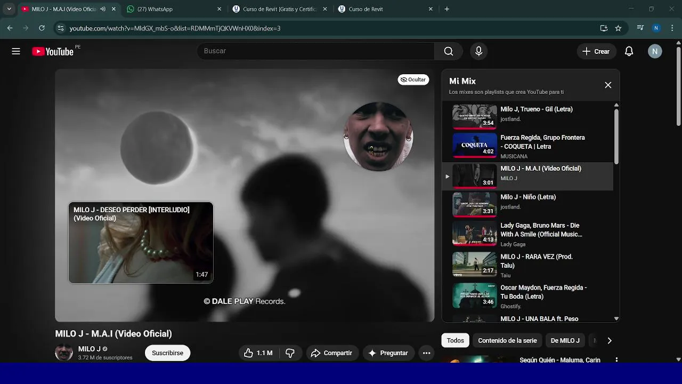Open notifications bell
682x384 pixels.
coord(629,51)
